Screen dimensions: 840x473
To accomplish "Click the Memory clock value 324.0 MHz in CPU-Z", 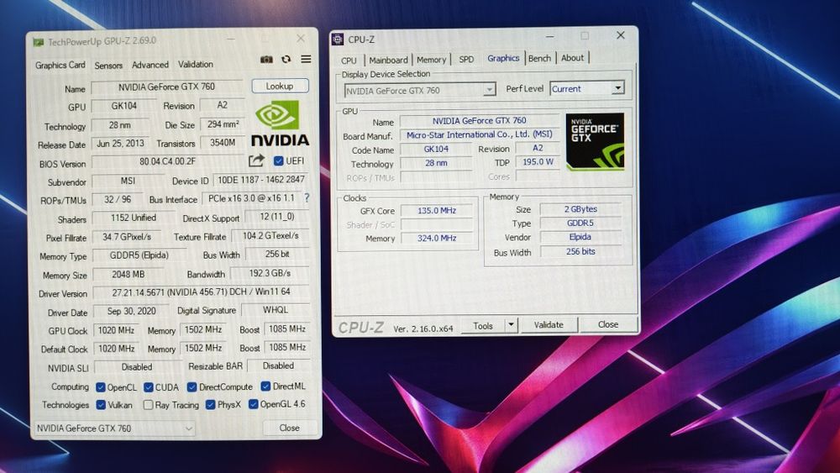I will [437, 238].
